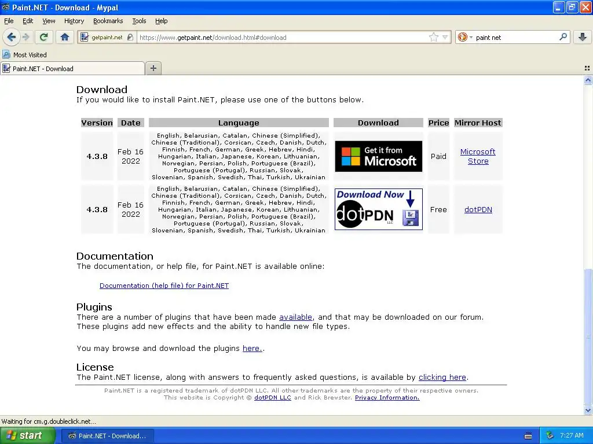Click the 'Paid' price cell
The width and height of the screenshot is (593, 444).
[438, 156]
